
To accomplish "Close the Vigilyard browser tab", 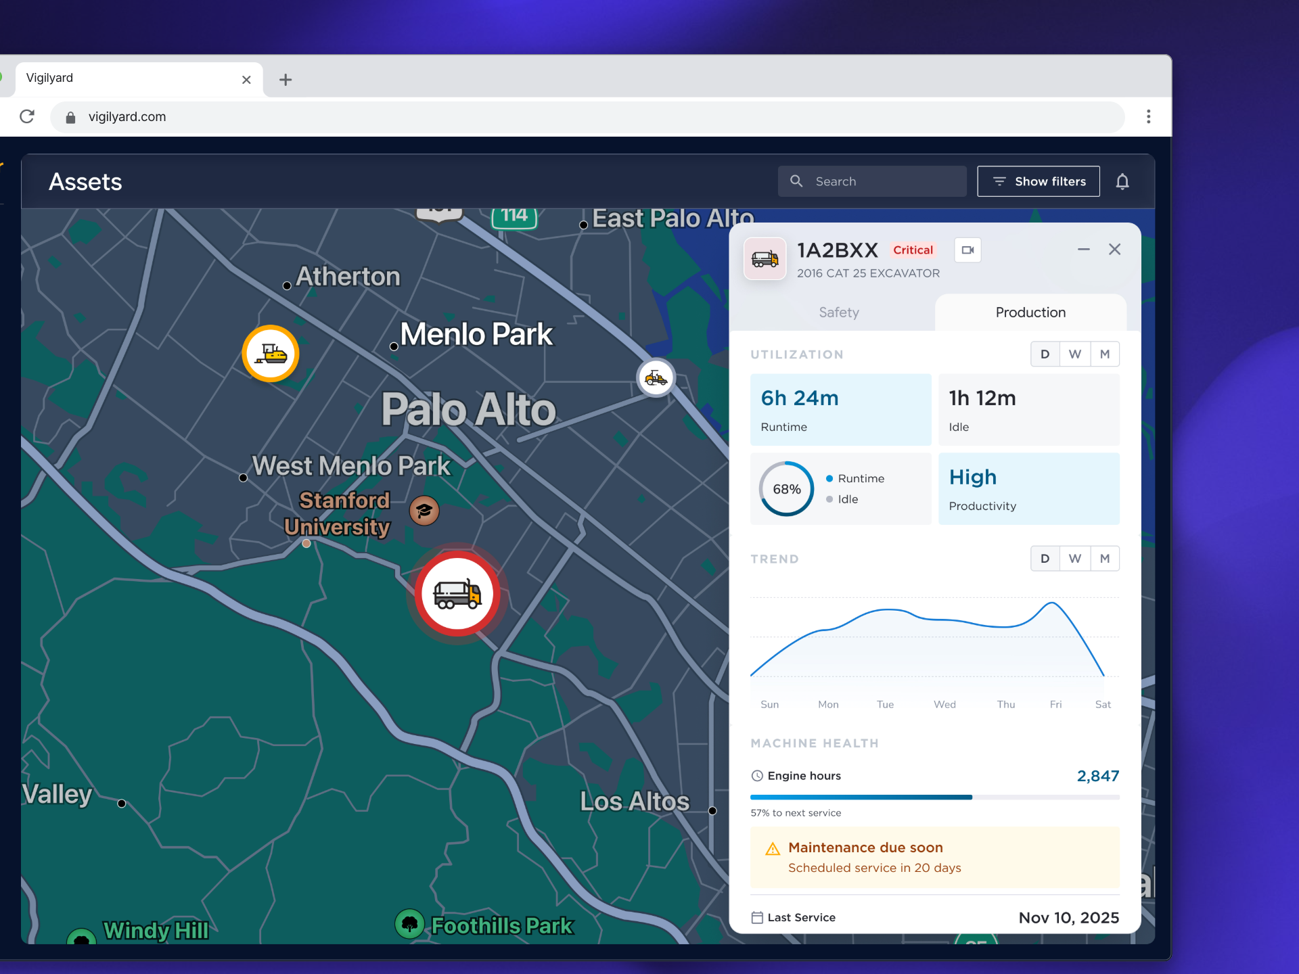I will [x=246, y=80].
